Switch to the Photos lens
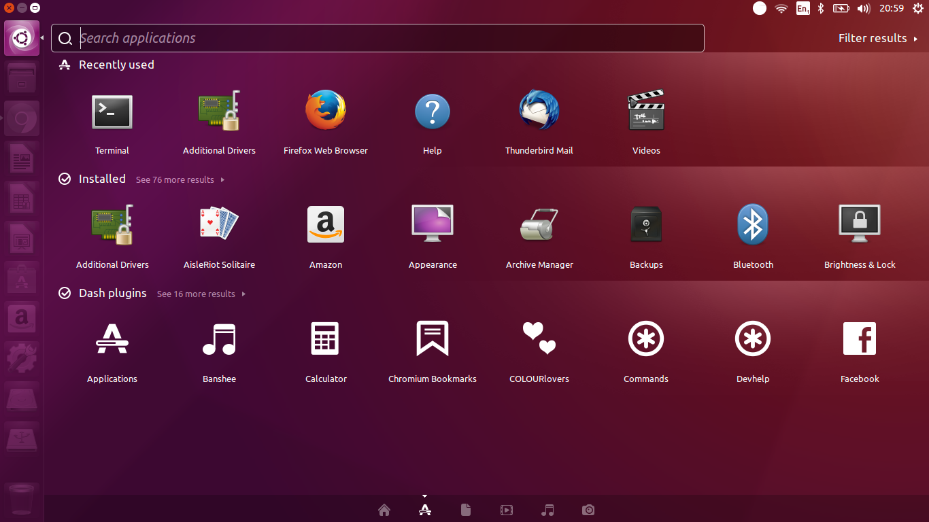This screenshot has width=929, height=522. point(588,510)
